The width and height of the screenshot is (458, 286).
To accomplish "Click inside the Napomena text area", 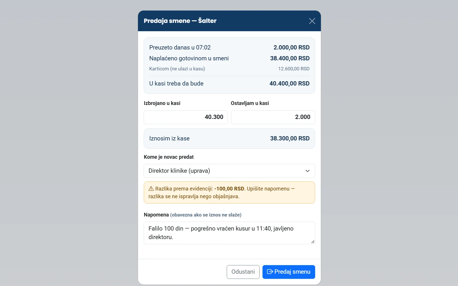I will pos(229,233).
